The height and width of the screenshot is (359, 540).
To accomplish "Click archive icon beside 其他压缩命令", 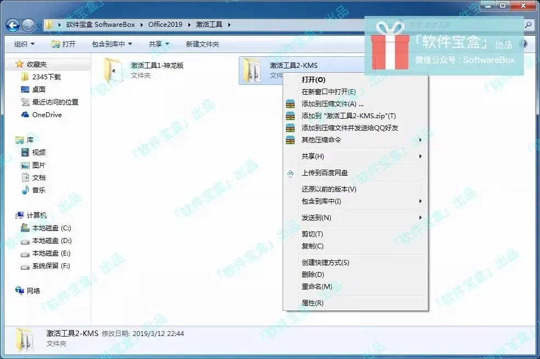I will [290, 140].
